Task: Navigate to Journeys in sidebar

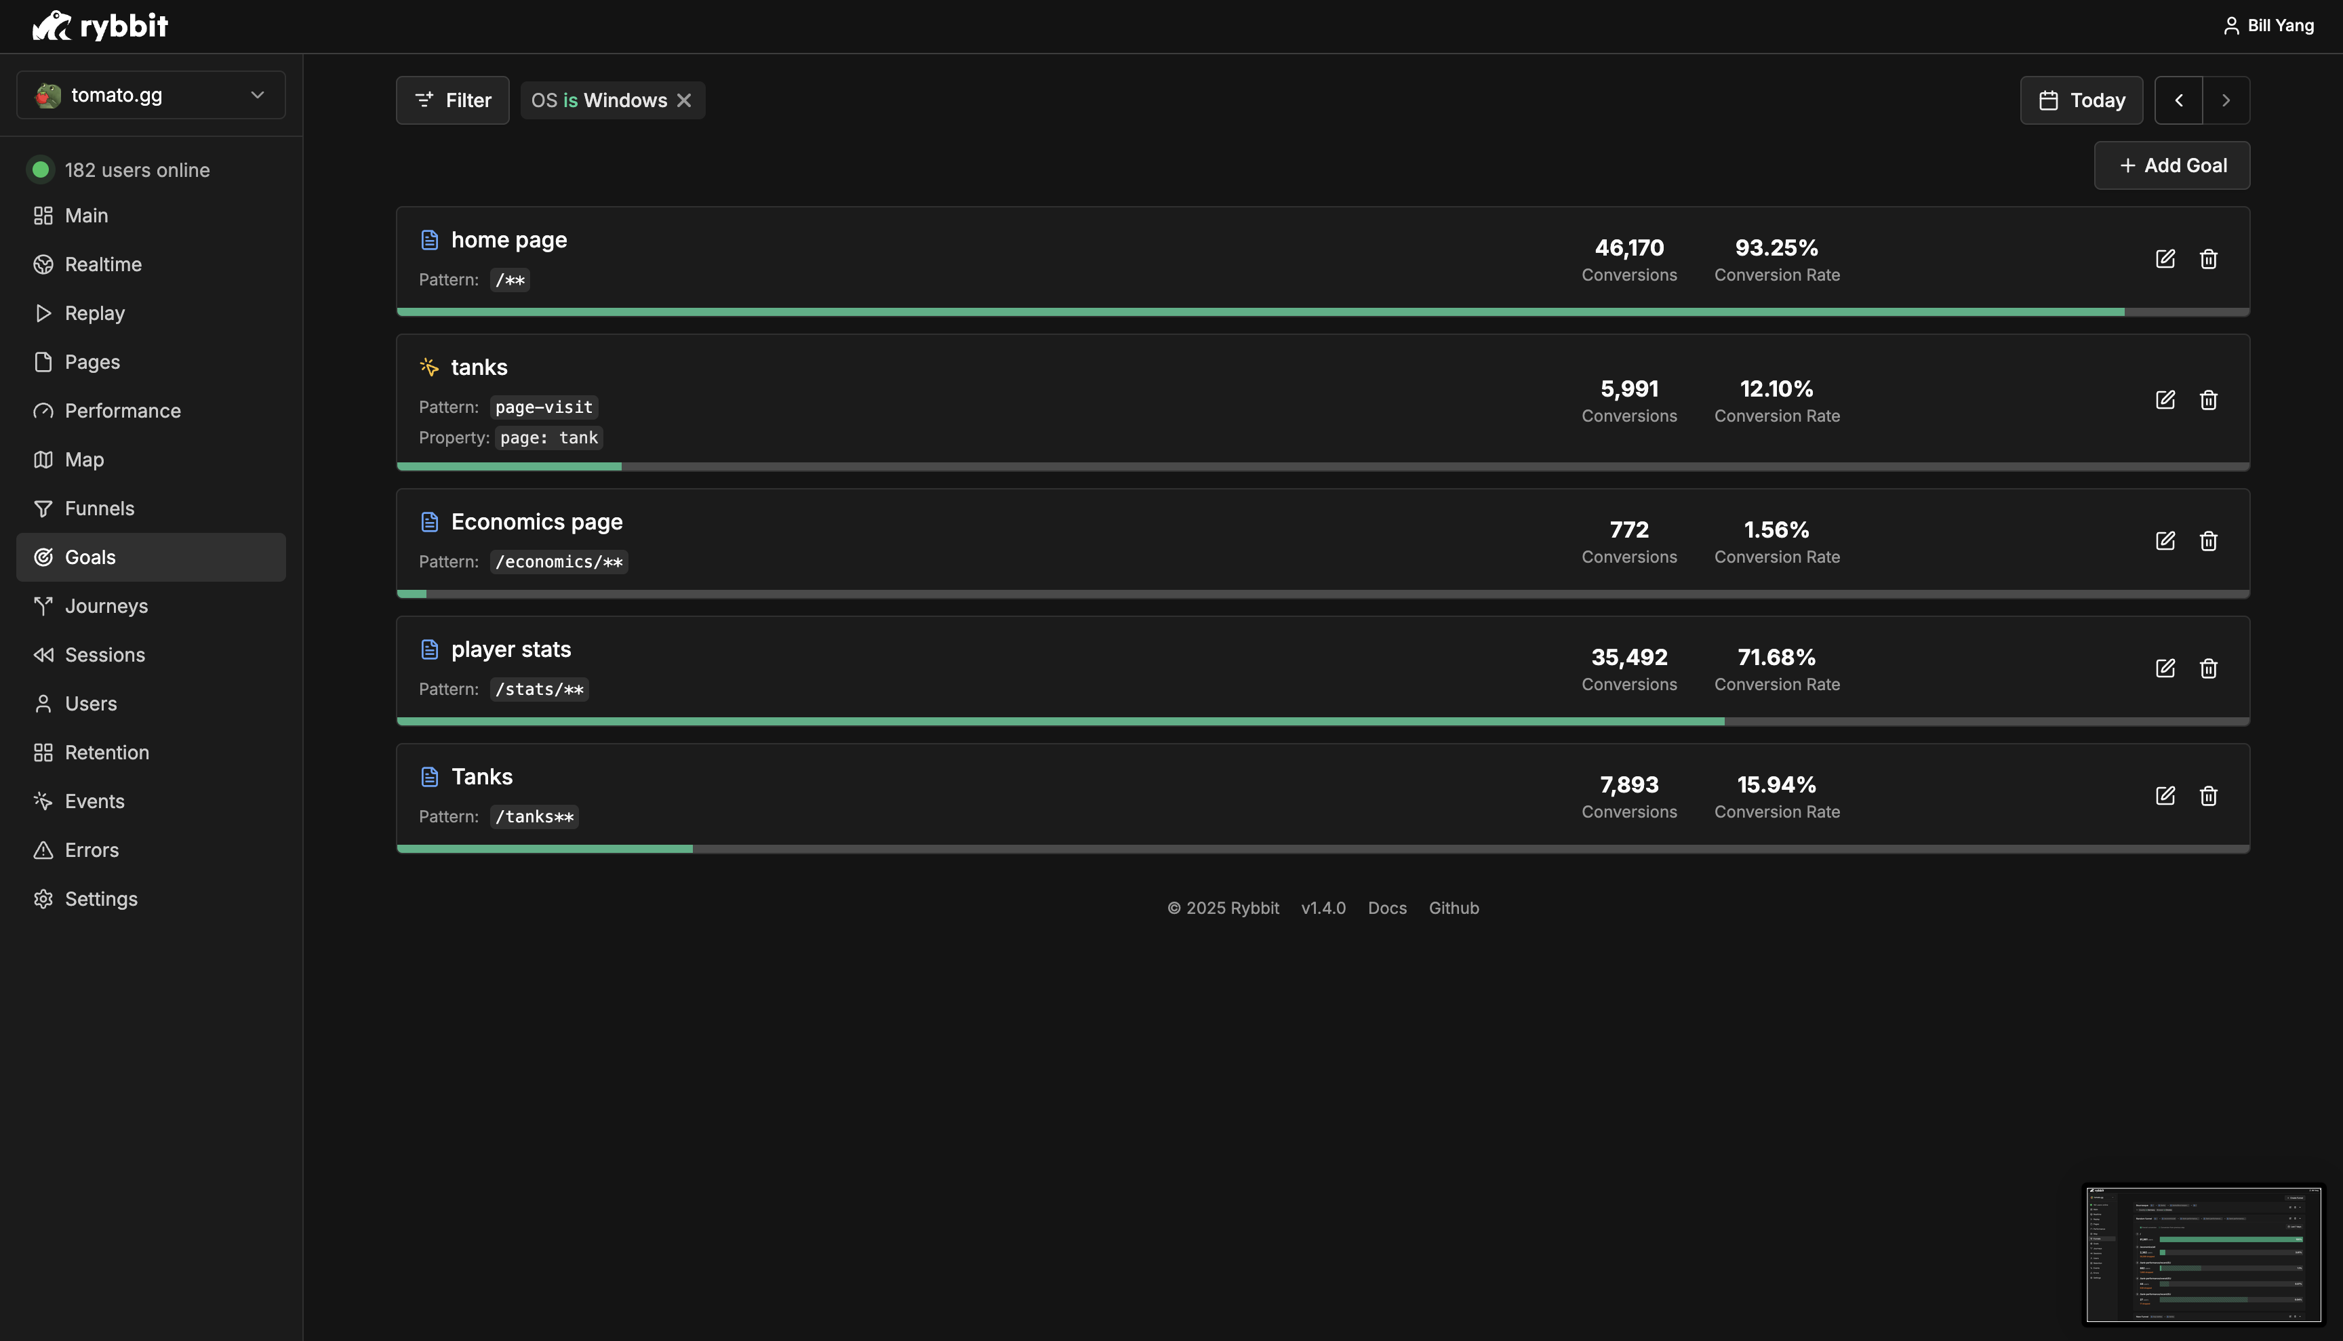Action: tap(106, 606)
